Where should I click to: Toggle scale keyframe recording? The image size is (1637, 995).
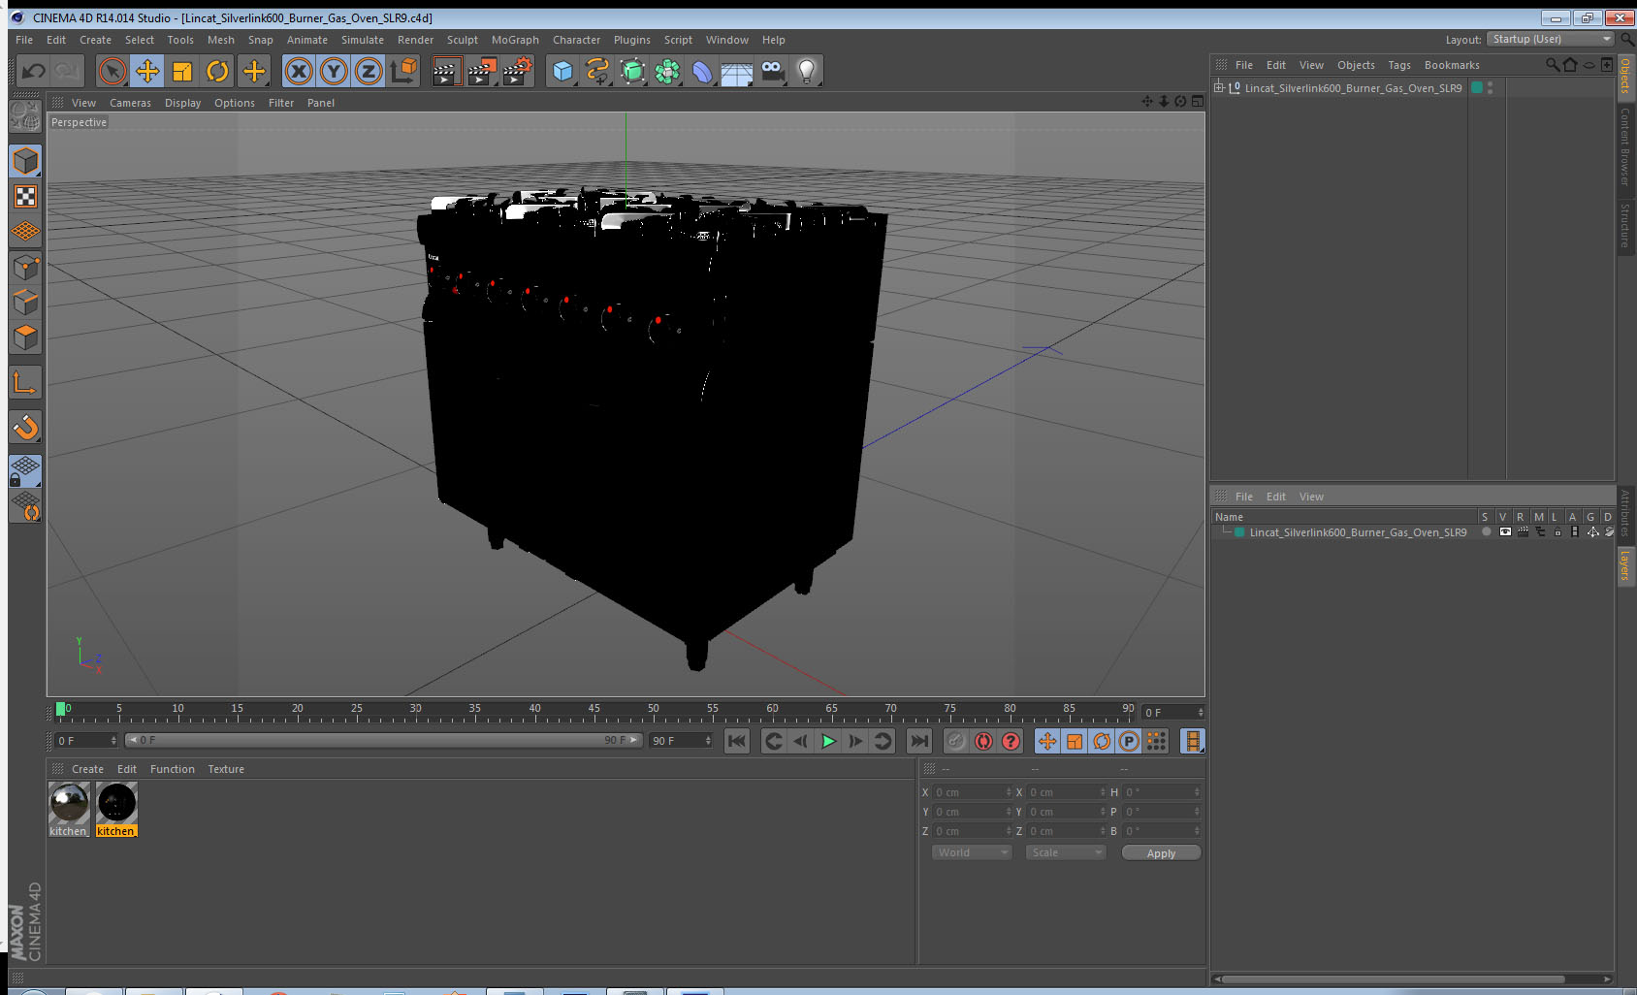pos(1075,741)
